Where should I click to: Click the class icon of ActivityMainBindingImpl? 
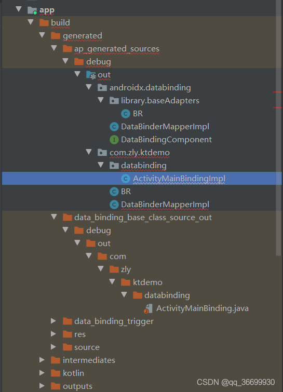point(126,179)
